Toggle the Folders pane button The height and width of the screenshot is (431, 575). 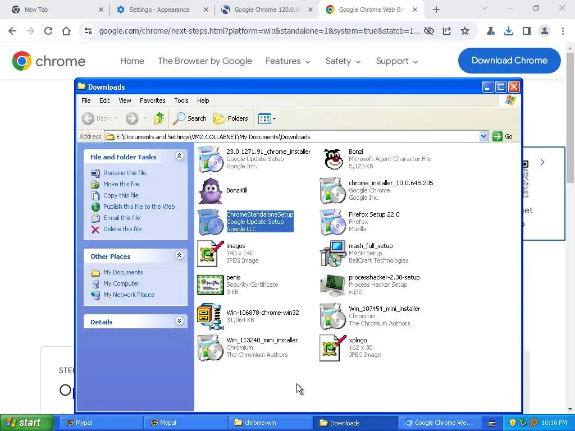pos(231,118)
